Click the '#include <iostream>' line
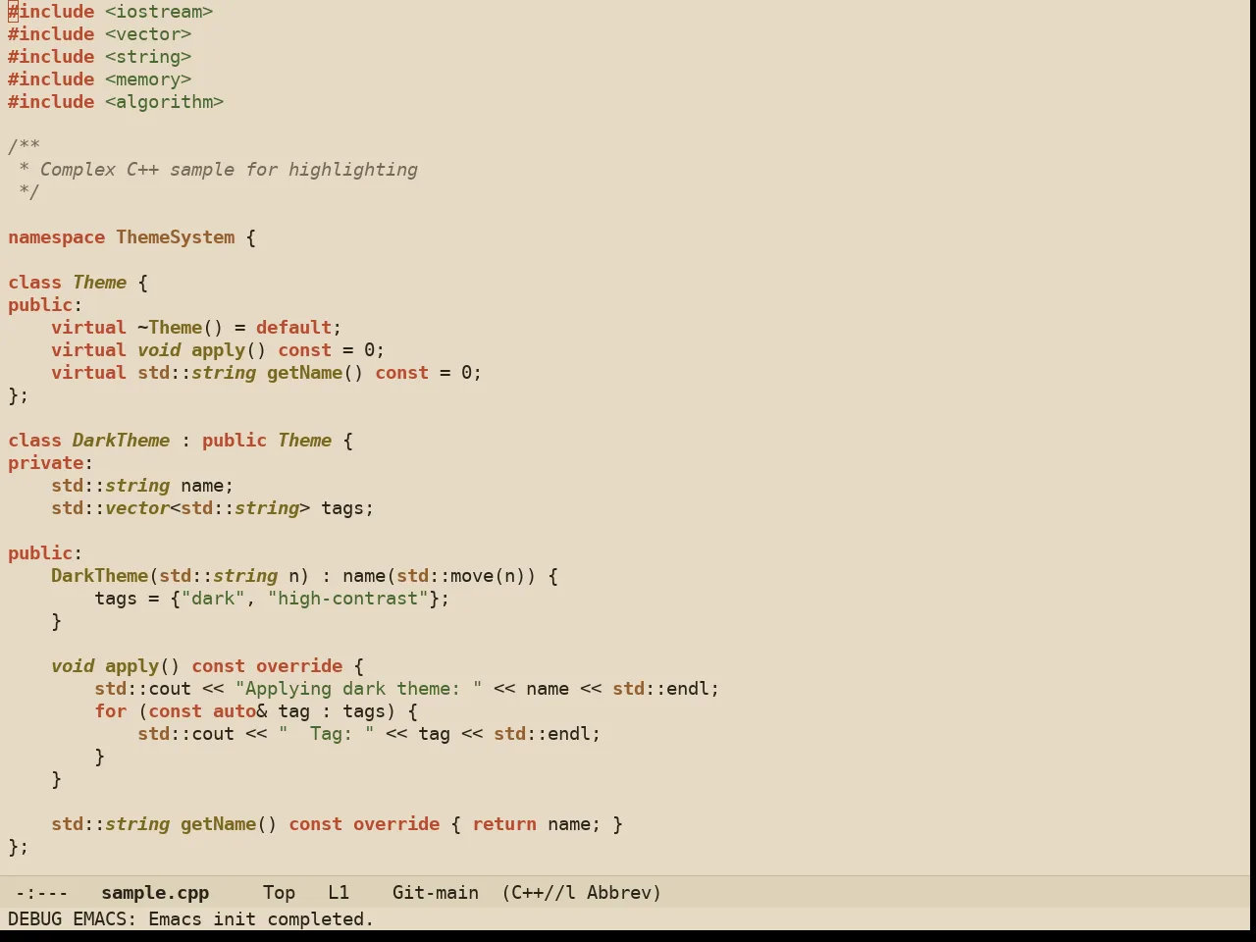Viewport: 1256px width, 942px height. [111, 12]
